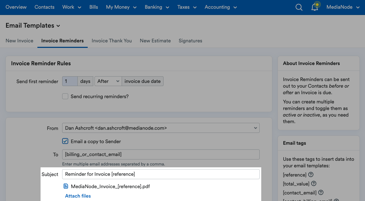Expand the Accounting menu
This screenshot has width=365, height=201.
221,7
